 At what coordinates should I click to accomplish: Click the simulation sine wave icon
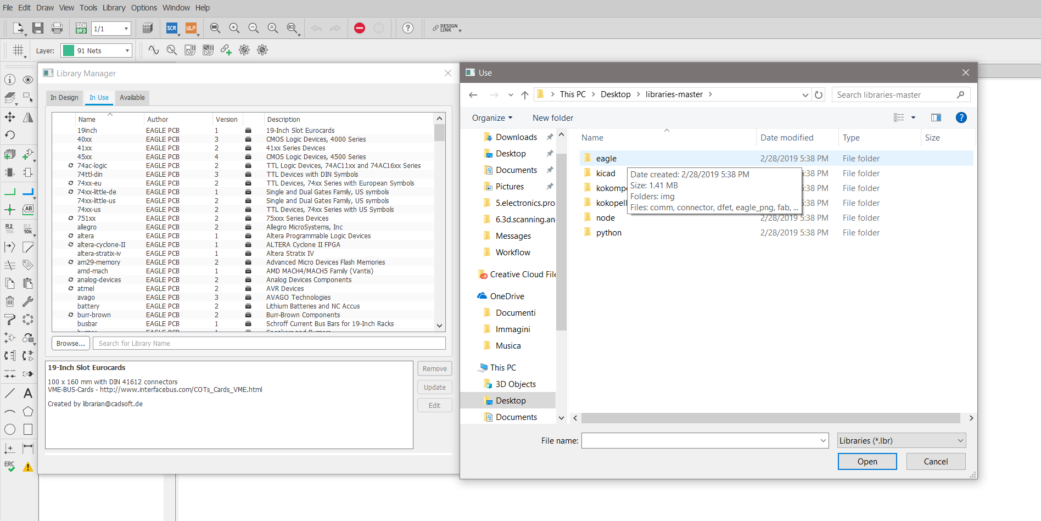pyautogui.click(x=154, y=50)
